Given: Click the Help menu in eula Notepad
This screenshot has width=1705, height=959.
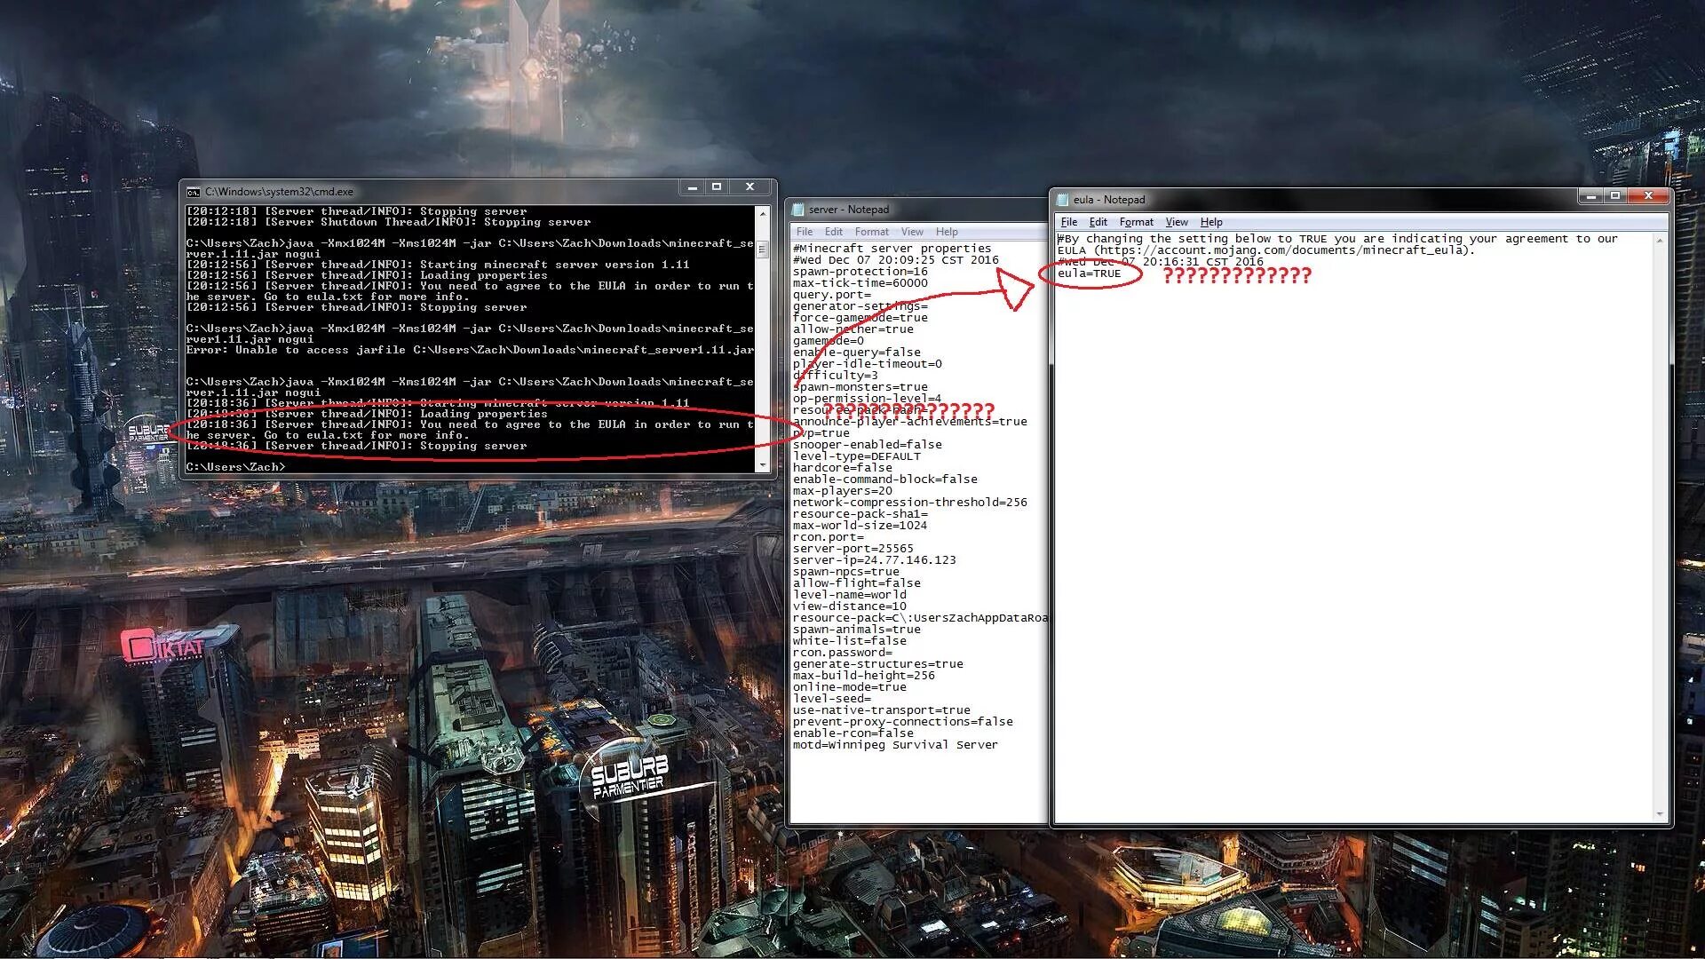Looking at the screenshot, I should click(1212, 221).
